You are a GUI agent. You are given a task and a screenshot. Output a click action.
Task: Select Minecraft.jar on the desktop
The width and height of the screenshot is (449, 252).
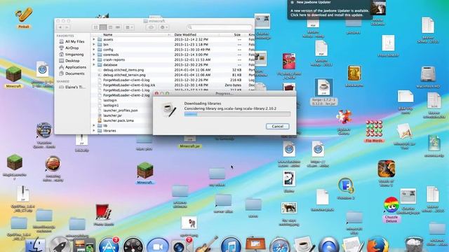(189, 141)
